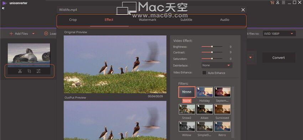Open the user account icon
This screenshot has height=140, width=303.
(x=278, y=2)
